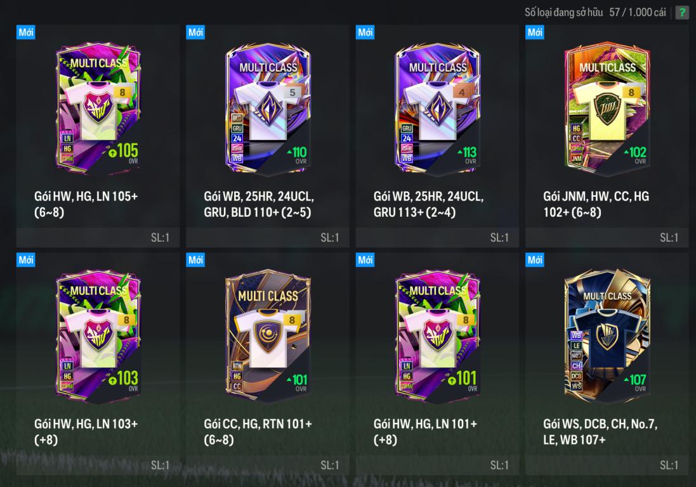Select the 103 OVR Multi Class card image
The height and width of the screenshot is (487, 696).
[98, 335]
